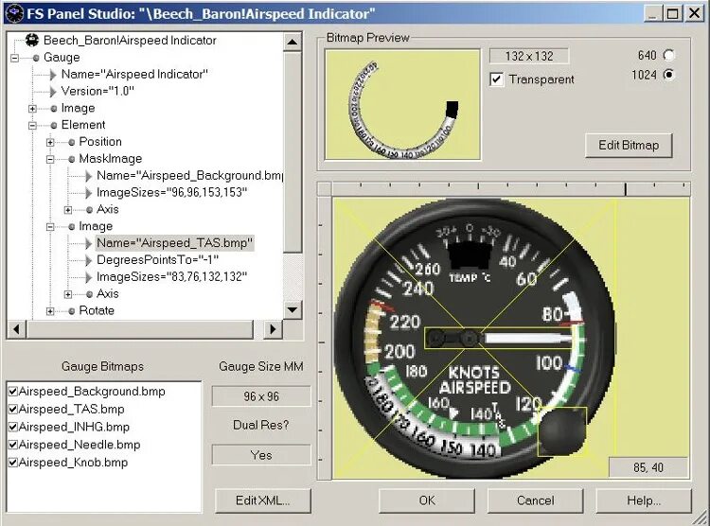Viewport: 710px width, 526px height.
Task: Confirm with the OK button
Action: (x=427, y=500)
